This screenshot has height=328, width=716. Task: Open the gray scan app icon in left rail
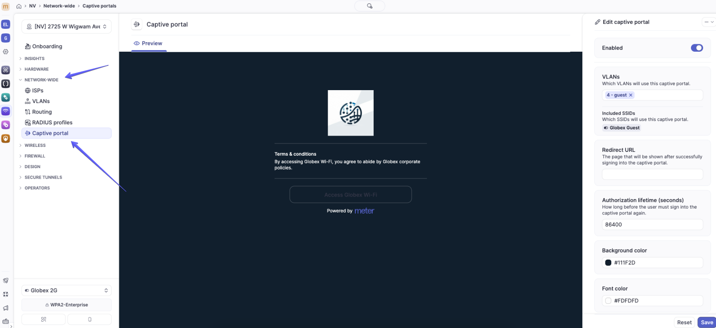pyautogui.click(x=5, y=70)
